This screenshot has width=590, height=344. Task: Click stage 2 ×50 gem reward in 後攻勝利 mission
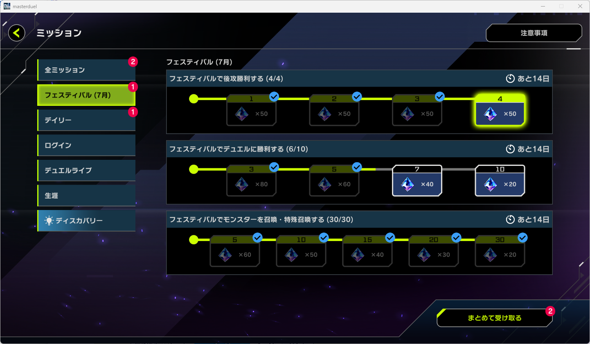[334, 110]
